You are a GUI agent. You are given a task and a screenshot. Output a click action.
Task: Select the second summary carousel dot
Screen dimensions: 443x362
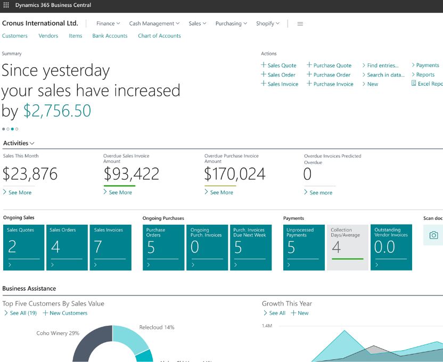pos(8,129)
